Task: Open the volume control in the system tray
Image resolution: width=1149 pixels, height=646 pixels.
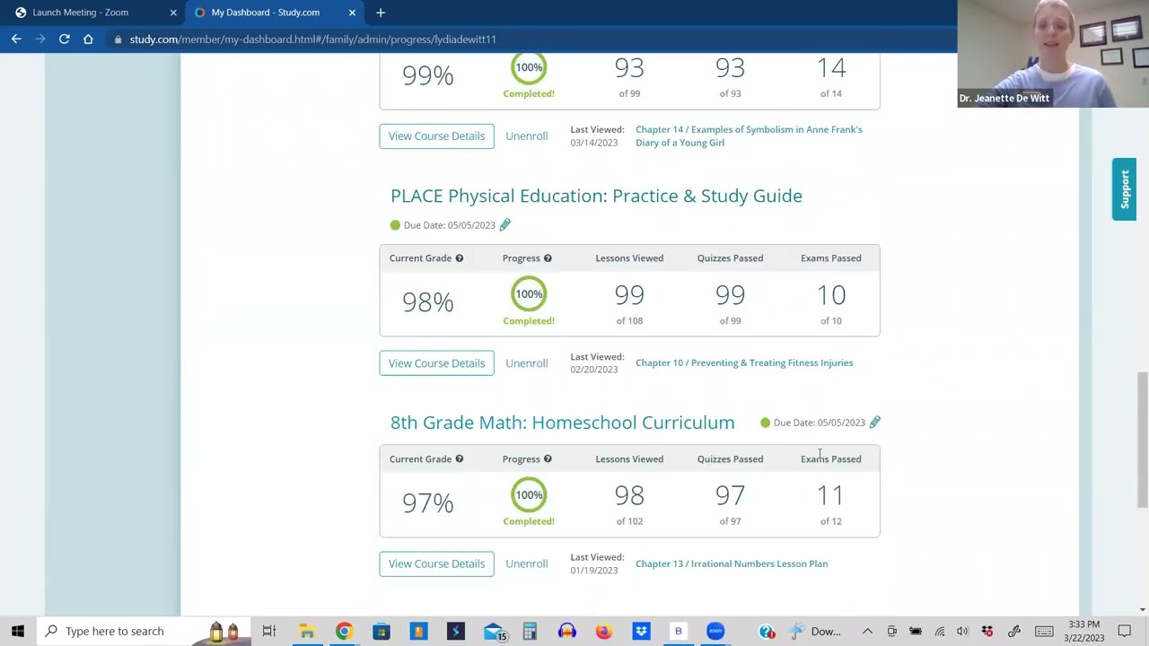Action: point(962,631)
